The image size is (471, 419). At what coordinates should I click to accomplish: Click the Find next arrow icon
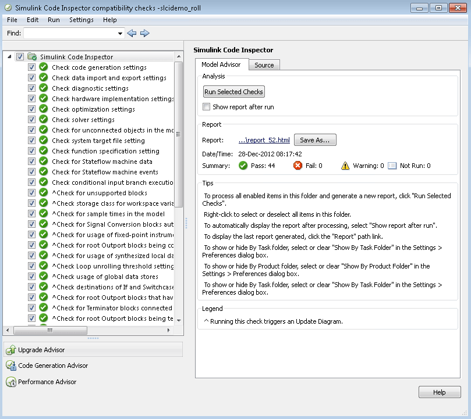click(x=144, y=34)
